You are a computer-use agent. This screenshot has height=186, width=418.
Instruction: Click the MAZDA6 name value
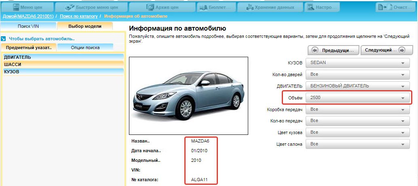(200, 141)
